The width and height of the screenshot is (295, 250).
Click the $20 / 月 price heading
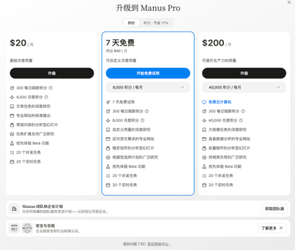pyautogui.click(x=22, y=43)
